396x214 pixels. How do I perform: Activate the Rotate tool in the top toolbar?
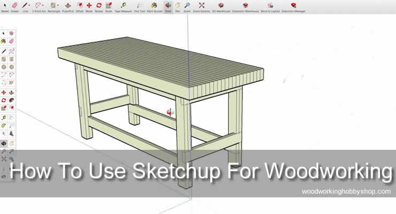click(x=99, y=5)
